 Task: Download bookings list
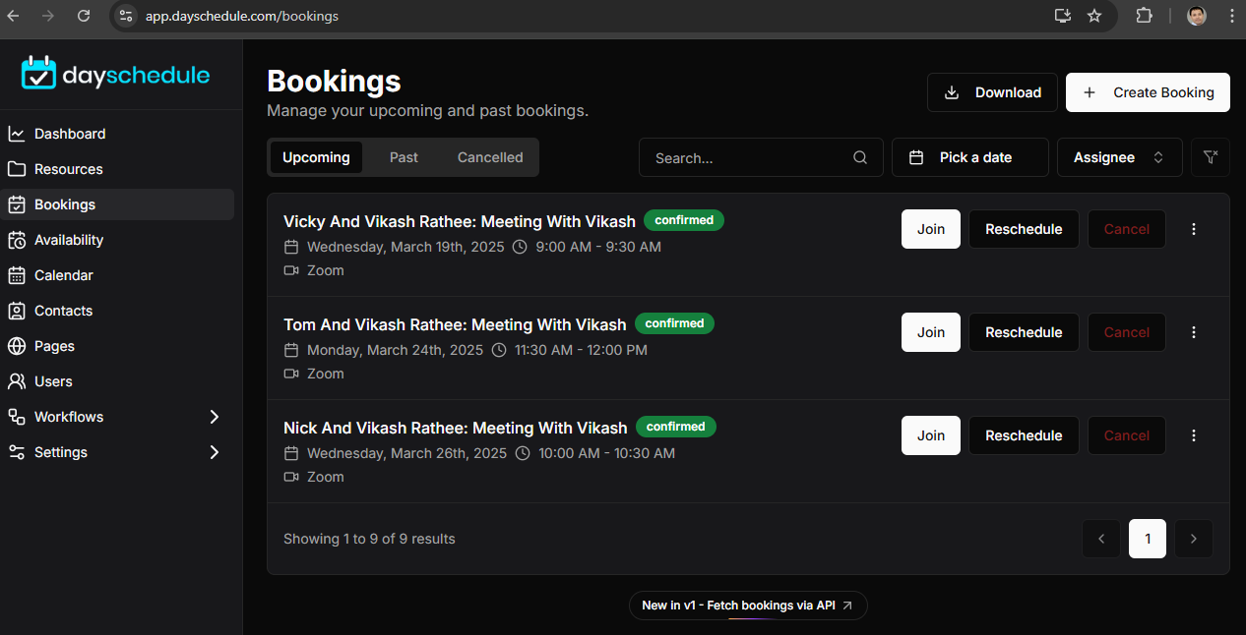tap(992, 92)
